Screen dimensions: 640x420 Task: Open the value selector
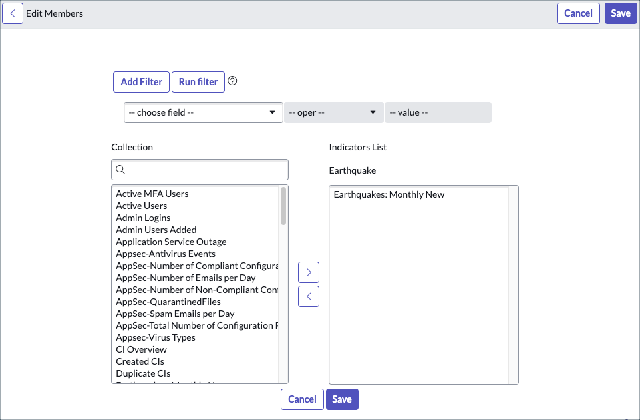(438, 112)
